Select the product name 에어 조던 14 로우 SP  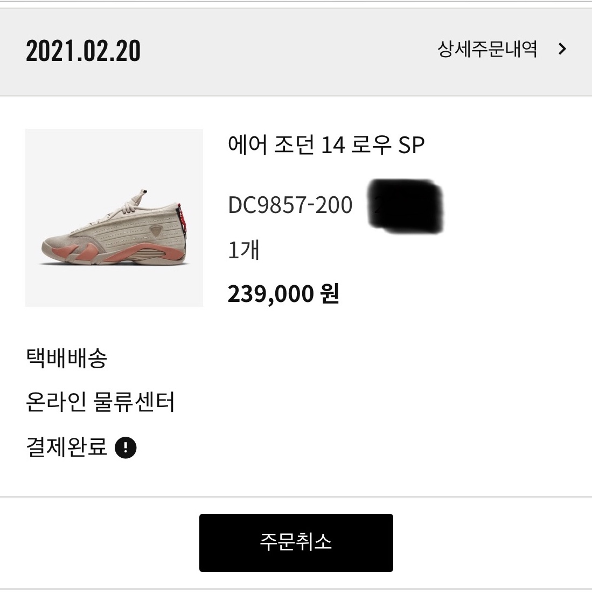click(x=326, y=145)
